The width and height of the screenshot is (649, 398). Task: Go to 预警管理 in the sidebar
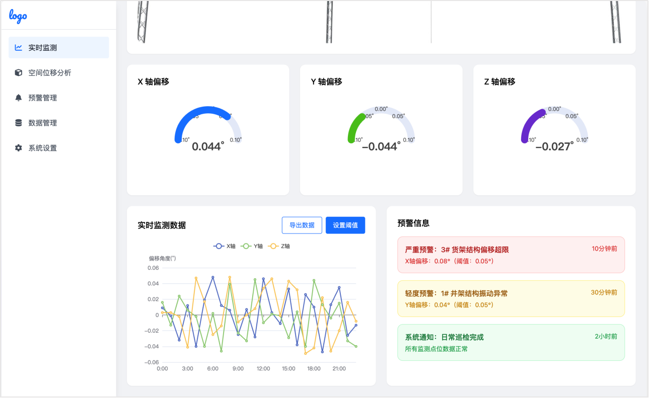coord(58,98)
